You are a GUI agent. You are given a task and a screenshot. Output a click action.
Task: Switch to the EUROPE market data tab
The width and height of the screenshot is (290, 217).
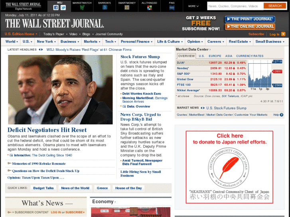(x=215, y=56)
